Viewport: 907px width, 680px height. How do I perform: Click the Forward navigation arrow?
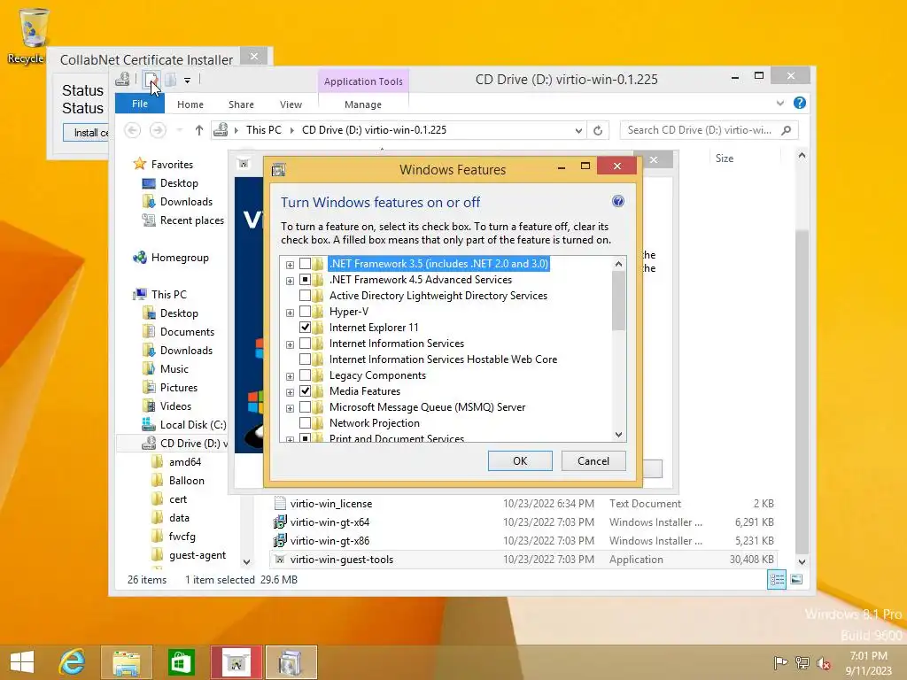(x=158, y=131)
